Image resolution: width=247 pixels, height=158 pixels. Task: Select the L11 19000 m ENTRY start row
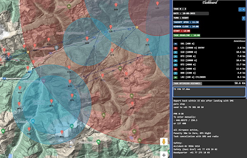click(209, 48)
